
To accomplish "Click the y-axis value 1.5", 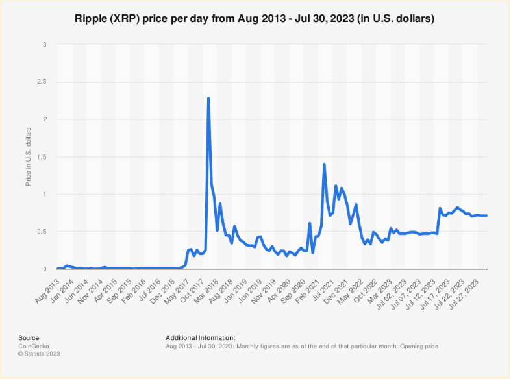I will pyautogui.click(x=43, y=156).
